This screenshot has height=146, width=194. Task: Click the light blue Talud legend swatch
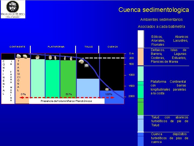[x=141, y=124]
